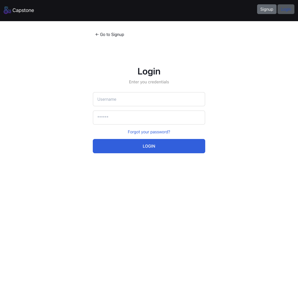Image resolution: width=298 pixels, height=281 pixels.
Task: Focus the Username input field
Action: [x=149, y=99]
